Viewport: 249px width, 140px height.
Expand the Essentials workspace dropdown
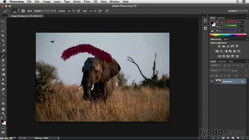238,11
